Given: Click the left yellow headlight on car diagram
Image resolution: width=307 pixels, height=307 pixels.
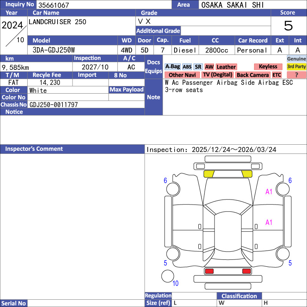Looking at the screenshot, I should [x=208, y=174].
